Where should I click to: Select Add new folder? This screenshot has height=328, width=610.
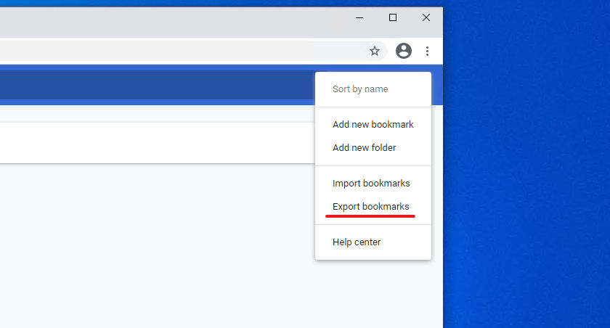(x=373, y=148)
